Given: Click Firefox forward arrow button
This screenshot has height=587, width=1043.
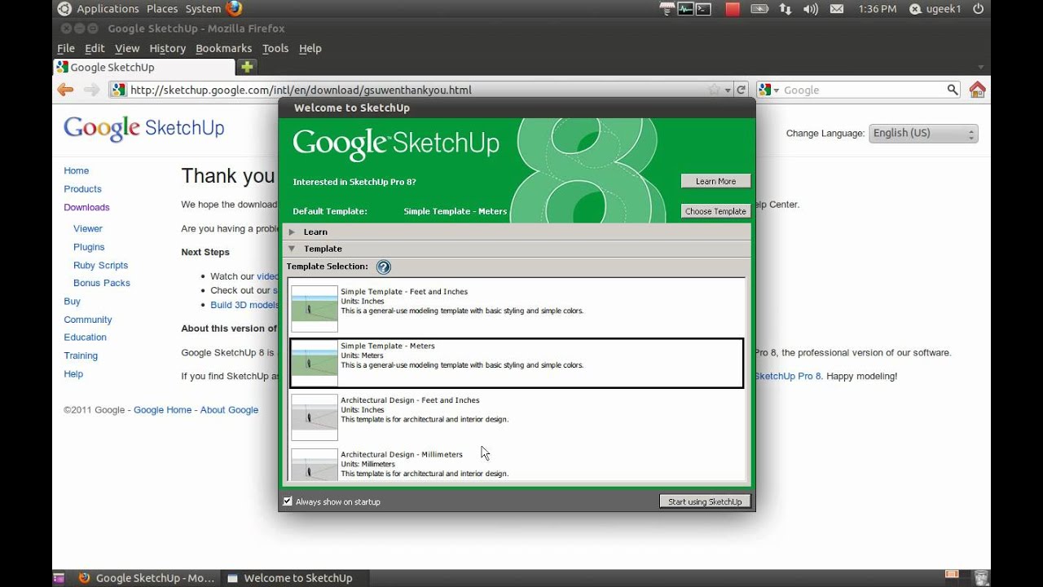Looking at the screenshot, I should [x=92, y=90].
